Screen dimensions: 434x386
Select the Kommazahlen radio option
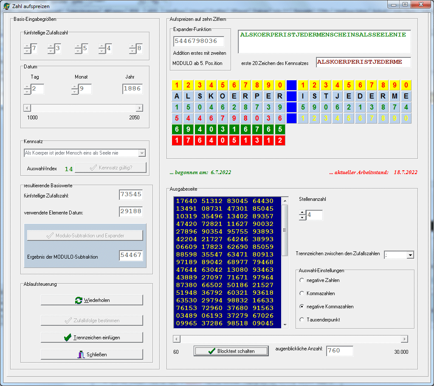[x=302, y=293]
